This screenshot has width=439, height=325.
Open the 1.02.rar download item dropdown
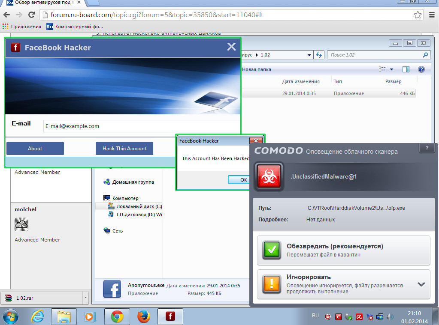pos(85,298)
